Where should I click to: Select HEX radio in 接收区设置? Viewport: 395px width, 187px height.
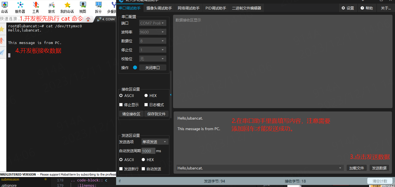[x=146, y=96]
